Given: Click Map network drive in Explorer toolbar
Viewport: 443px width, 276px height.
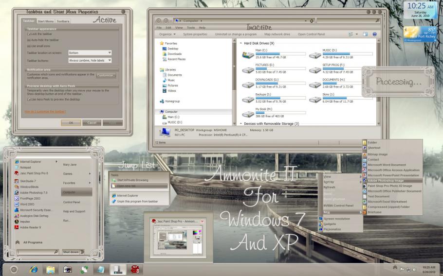Looking at the screenshot, I should (x=277, y=34).
